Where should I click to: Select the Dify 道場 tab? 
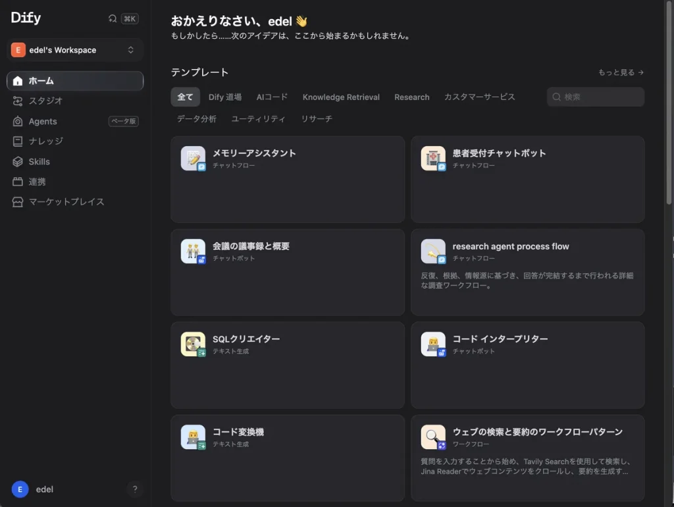(x=225, y=97)
